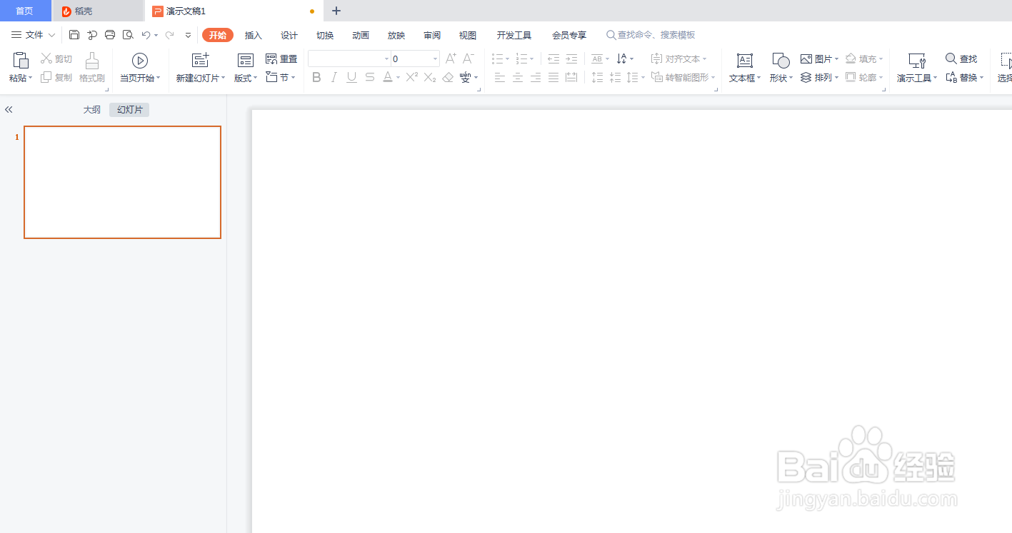Open the Animation (动画) ribbon tab
The width and height of the screenshot is (1012, 533).
(x=361, y=35)
